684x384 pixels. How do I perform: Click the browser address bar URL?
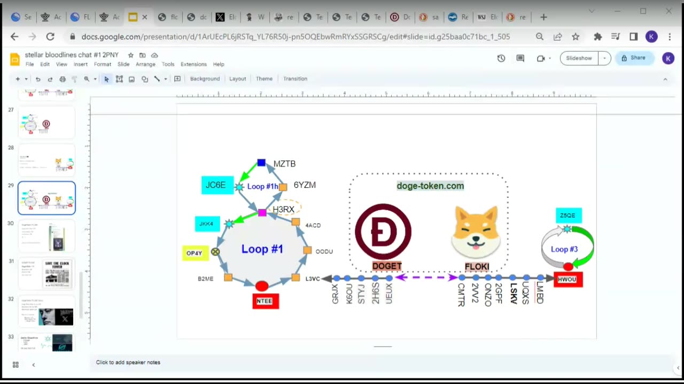(x=296, y=37)
